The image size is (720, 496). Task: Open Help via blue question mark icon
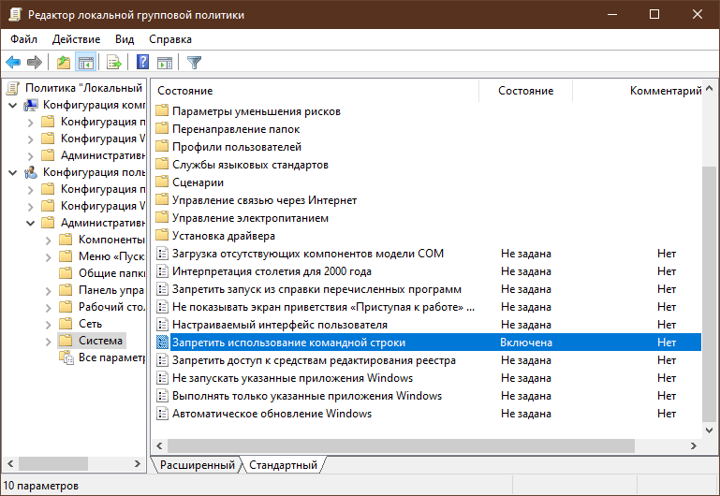pos(143,62)
